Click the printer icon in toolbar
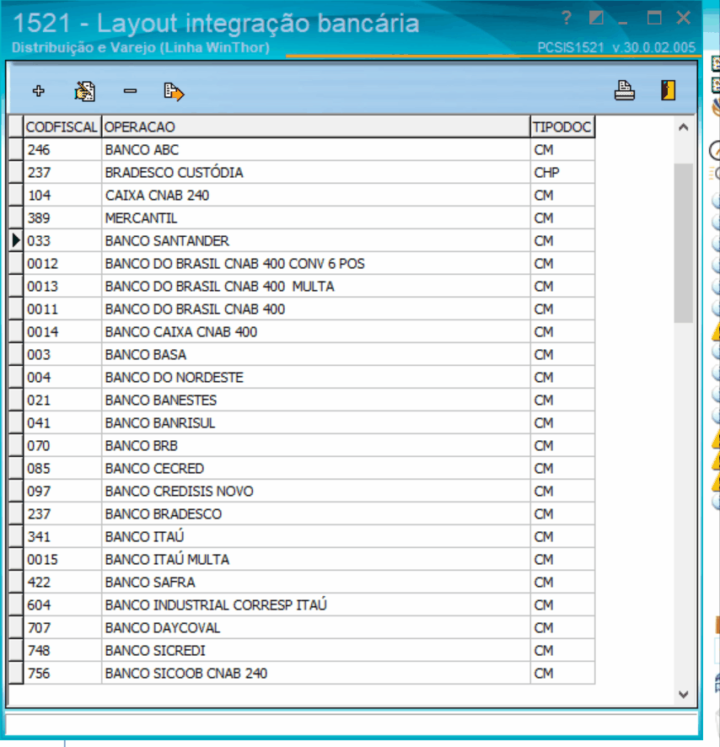 point(624,90)
